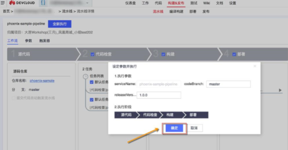Click the clock icon beside 任务列表
288x150 pixels.
click(x=85, y=76)
